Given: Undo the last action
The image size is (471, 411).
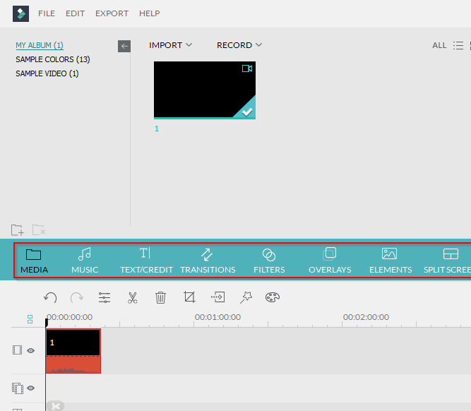Looking at the screenshot, I should coord(50,298).
